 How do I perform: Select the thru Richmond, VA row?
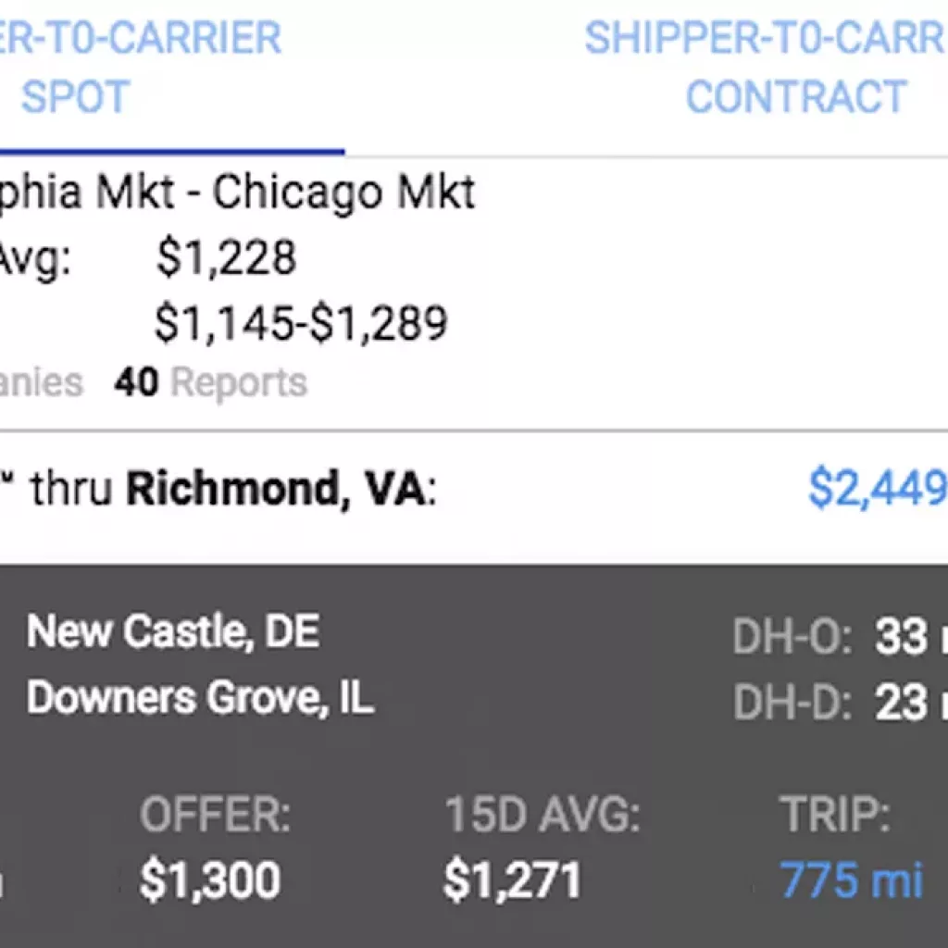pyautogui.click(x=474, y=489)
